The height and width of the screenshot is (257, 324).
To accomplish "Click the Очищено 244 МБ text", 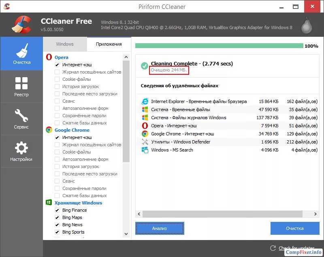I will [x=168, y=70].
